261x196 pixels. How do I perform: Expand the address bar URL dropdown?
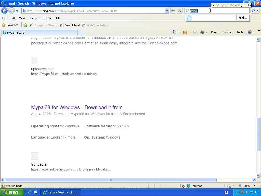(x=167, y=11)
